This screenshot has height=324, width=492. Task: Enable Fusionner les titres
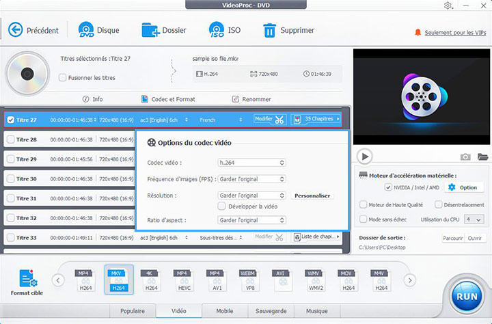click(x=62, y=77)
